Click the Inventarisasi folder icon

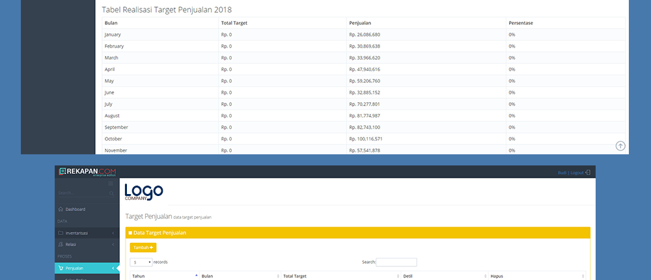tap(61, 232)
